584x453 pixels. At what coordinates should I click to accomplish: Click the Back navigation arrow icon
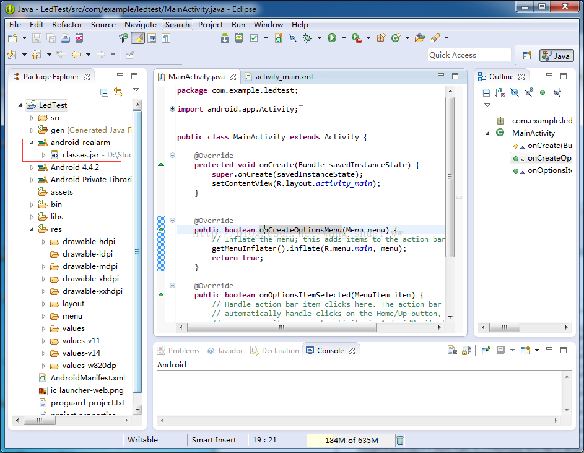(x=76, y=55)
